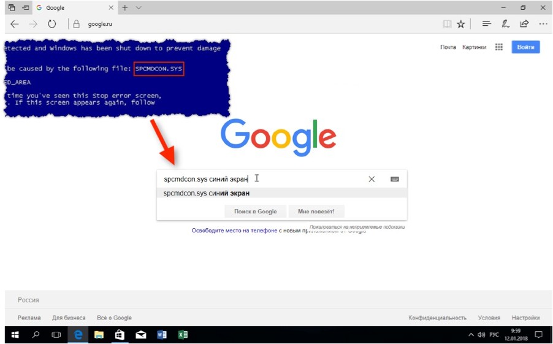Reload the Google page
This screenshot has height=344, width=553.
pyautogui.click(x=52, y=25)
